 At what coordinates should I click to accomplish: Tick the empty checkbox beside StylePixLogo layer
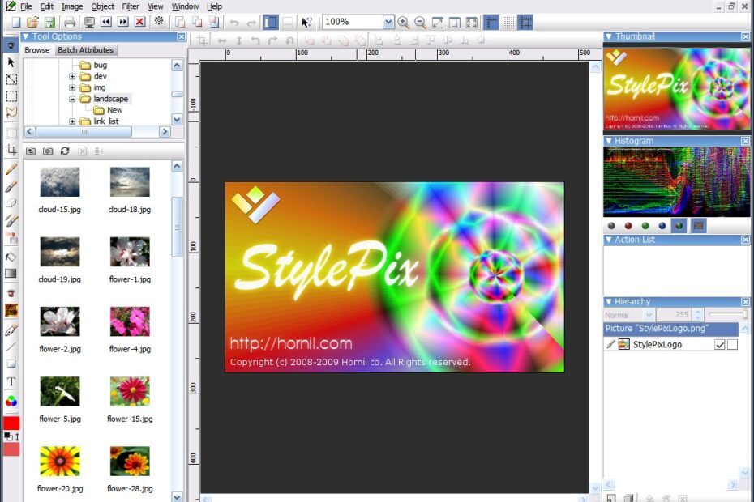click(732, 344)
